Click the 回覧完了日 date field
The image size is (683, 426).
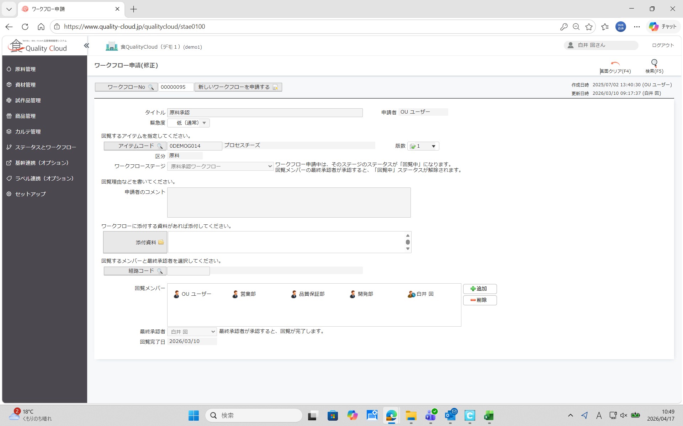192,341
